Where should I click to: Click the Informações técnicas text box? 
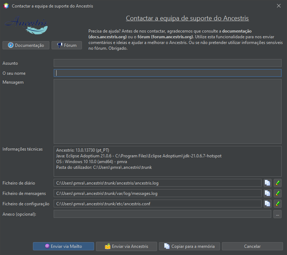167,161
